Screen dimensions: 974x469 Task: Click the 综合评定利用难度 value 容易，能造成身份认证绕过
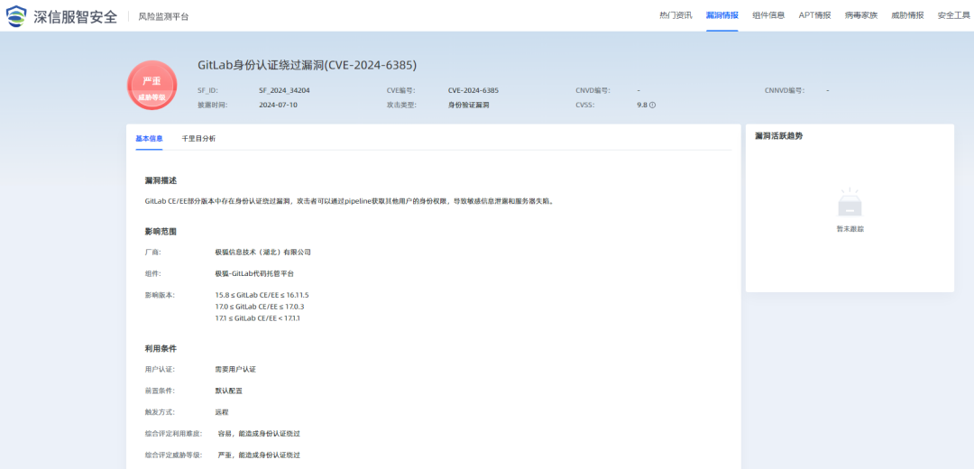point(259,433)
